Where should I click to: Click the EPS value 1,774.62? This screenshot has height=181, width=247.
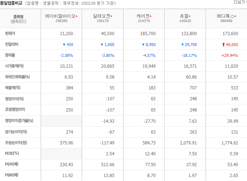coord(230,143)
